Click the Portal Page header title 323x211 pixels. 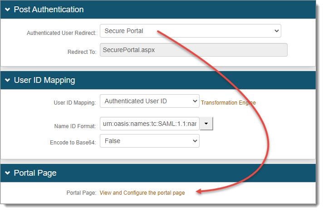click(35, 173)
